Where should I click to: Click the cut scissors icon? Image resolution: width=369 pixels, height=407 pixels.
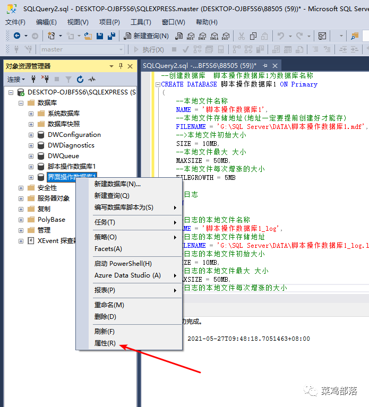point(242,36)
